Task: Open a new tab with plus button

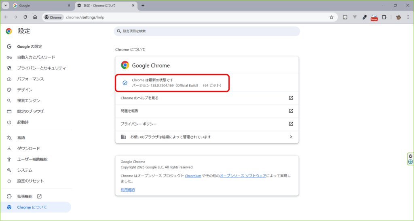Action: (143, 5)
